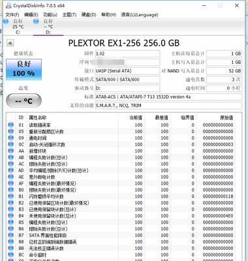Click status icon of row B6
248x261 pixels.
(x=10, y=228)
